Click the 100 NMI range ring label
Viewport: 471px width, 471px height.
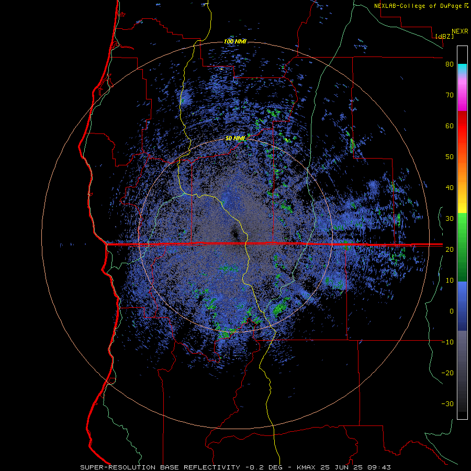point(235,41)
